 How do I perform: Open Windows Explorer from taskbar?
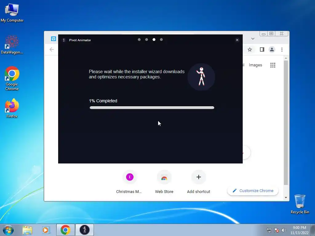click(x=27, y=230)
